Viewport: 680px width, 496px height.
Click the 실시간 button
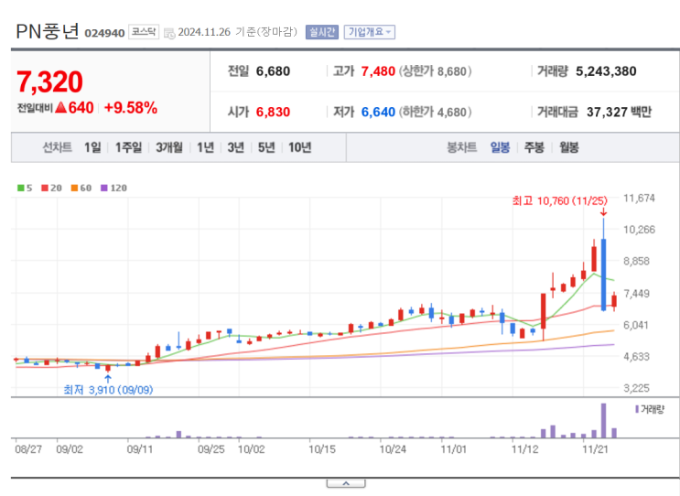coord(322,32)
